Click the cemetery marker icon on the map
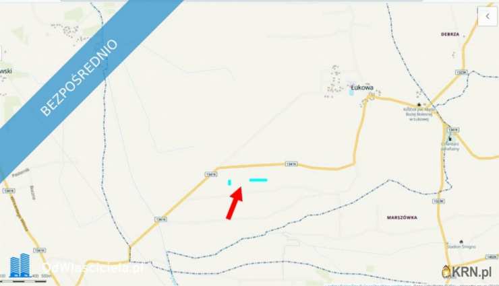 pyautogui.click(x=450, y=139)
